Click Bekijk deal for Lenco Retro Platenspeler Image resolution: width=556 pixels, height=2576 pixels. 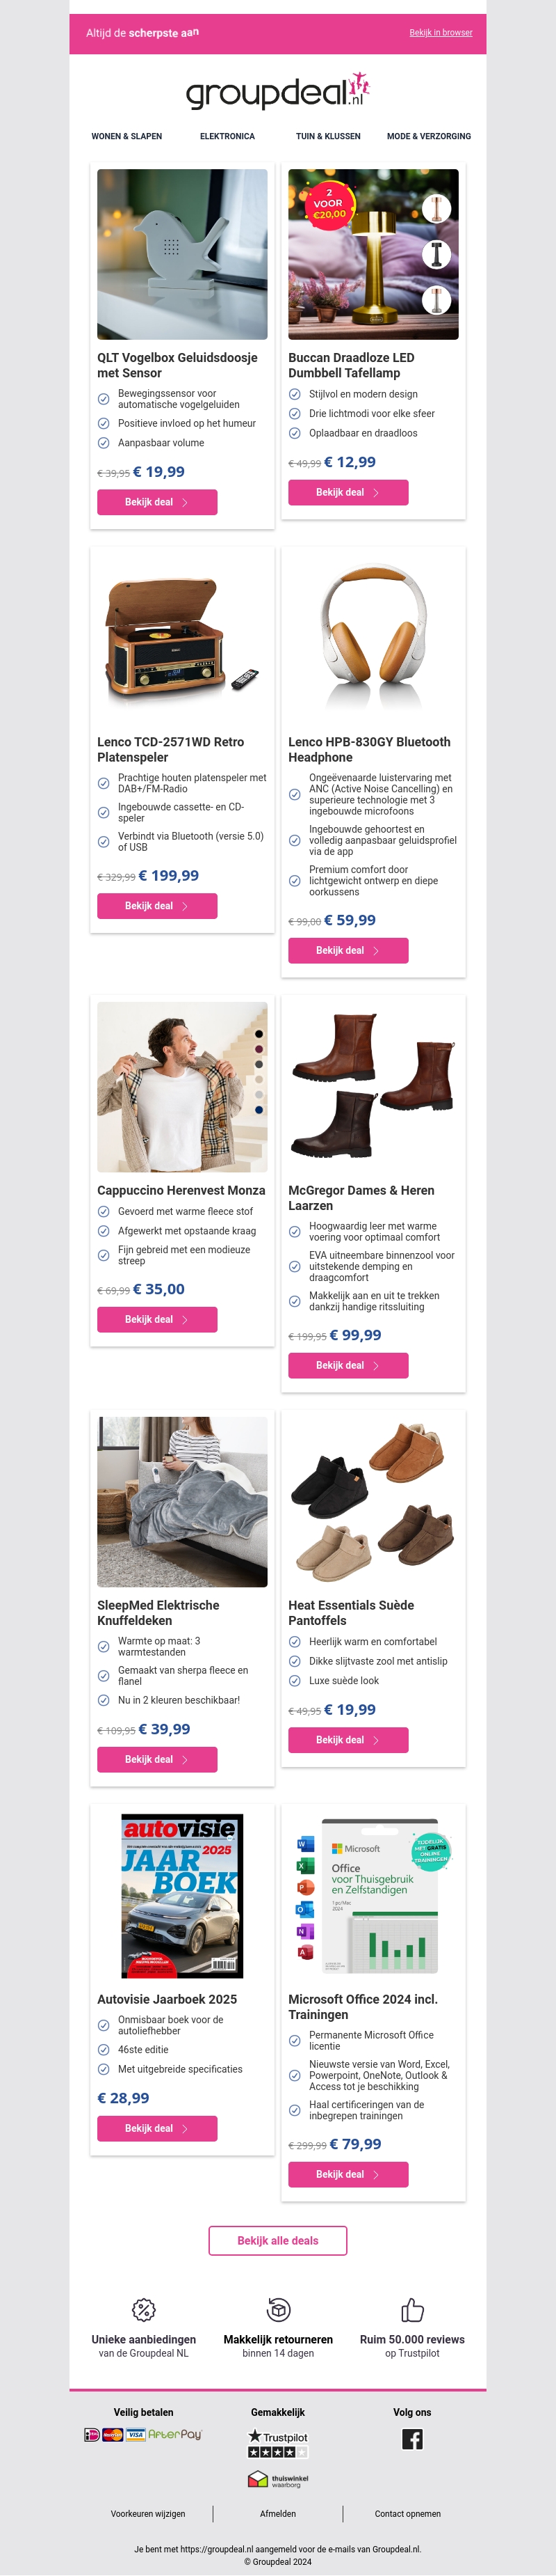pyautogui.click(x=156, y=906)
